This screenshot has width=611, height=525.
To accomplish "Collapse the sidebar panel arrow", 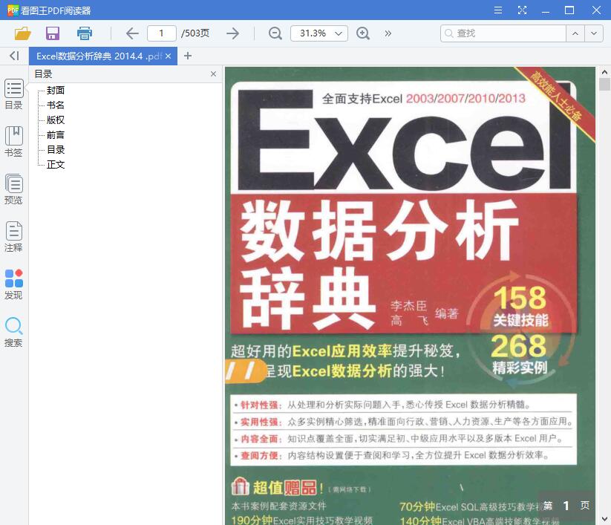I will [x=14, y=56].
